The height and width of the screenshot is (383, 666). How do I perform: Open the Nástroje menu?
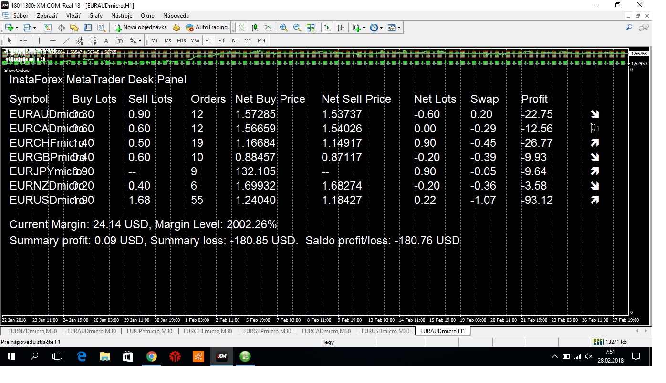(122, 16)
